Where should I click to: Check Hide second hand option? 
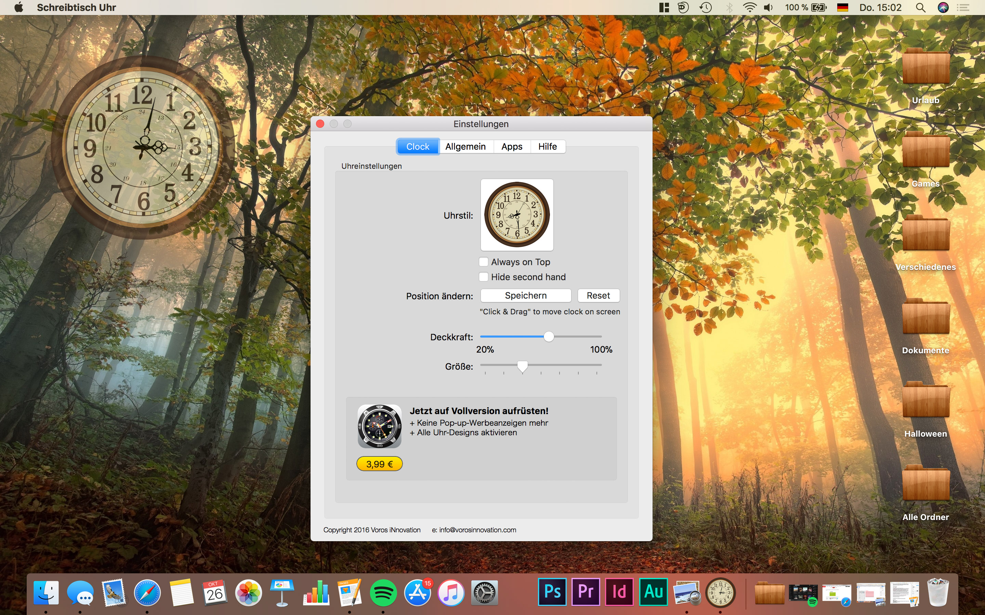coord(484,277)
